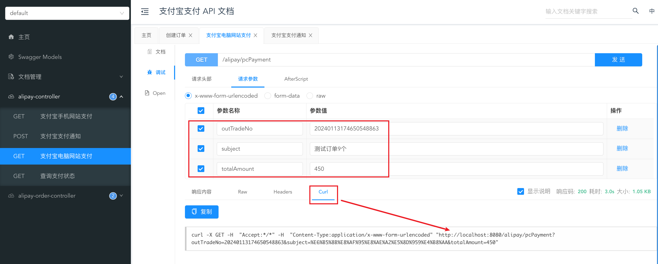Uncheck the outTradeNo parameter checkbox
658x264 pixels.
[x=201, y=128]
